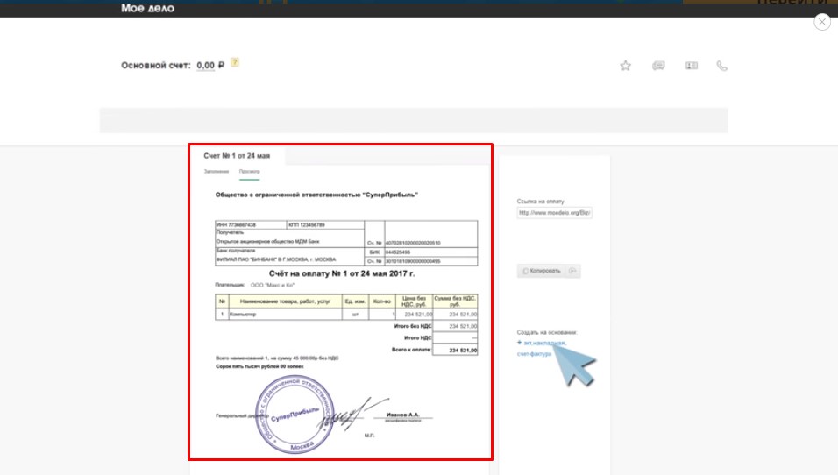Open the chat messages icon
The width and height of the screenshot is (838, 475).
point(658,66)
